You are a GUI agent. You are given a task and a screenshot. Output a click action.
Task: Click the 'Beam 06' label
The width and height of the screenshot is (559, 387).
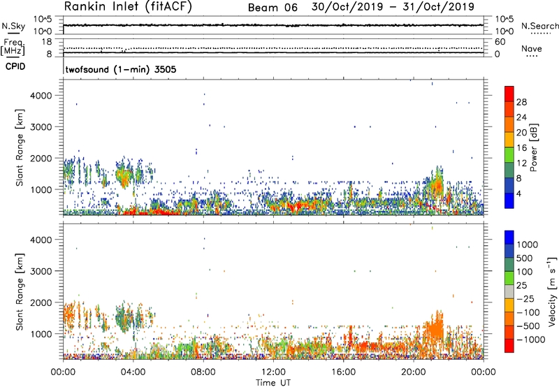pos(273,8)
